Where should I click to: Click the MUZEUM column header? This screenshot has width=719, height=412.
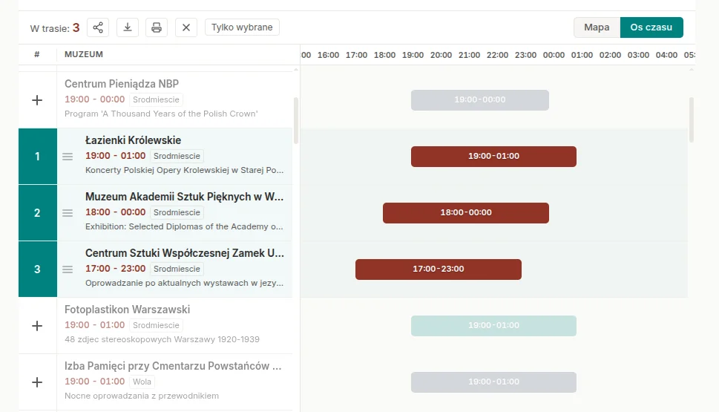pos(84,54)
